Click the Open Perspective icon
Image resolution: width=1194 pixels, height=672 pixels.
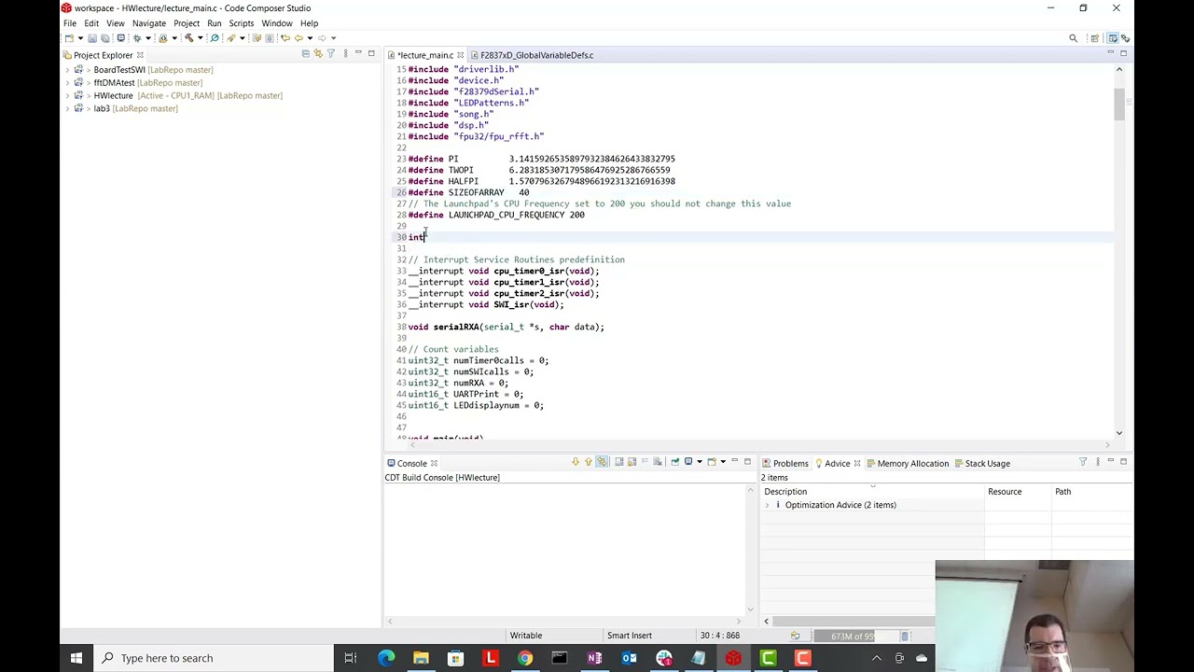coord(1094,38)
